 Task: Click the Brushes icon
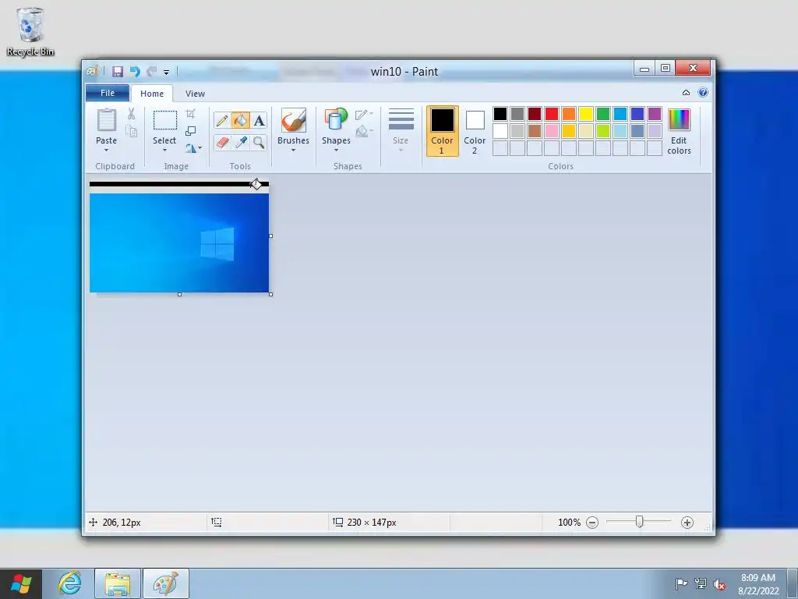tap(293, 120)
